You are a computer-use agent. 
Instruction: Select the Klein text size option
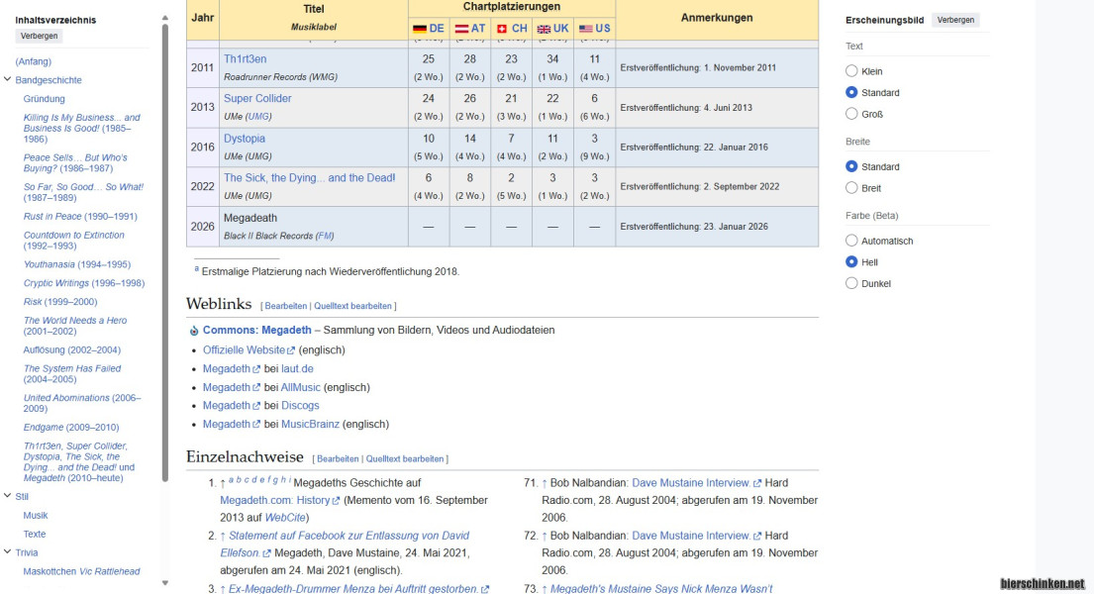coord(851,71)
